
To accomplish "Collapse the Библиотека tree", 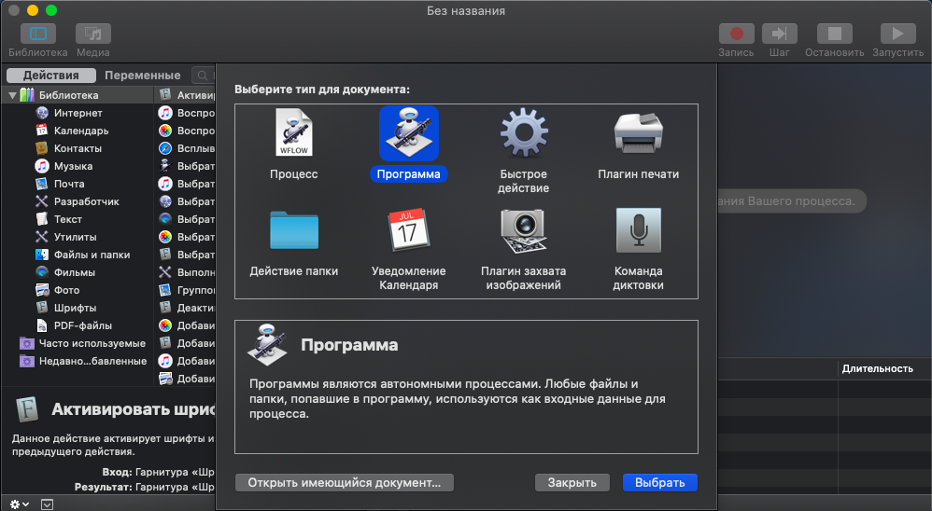I will point(12,95).
